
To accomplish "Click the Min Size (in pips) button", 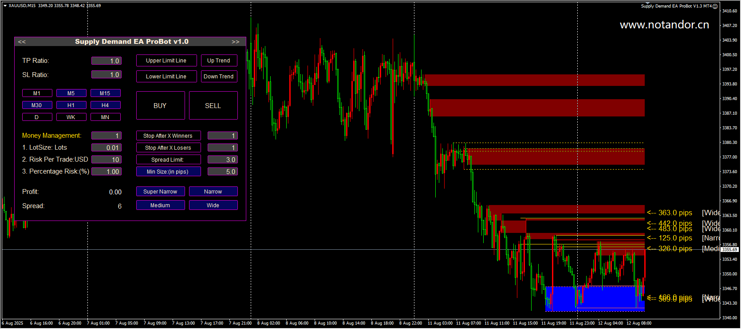I will click(168, 172).
